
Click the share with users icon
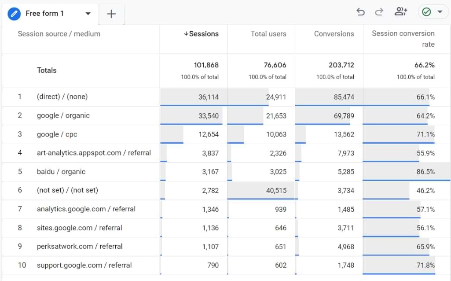click(x=401, y=12)
